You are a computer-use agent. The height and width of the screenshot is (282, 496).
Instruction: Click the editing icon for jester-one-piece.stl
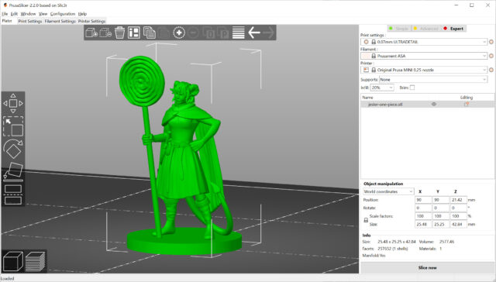click(x=467, y=104)
